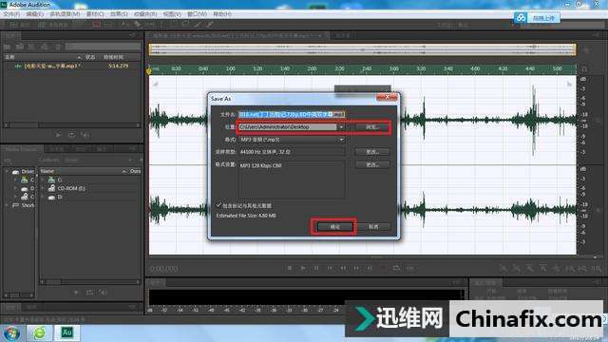Click the 取消 (Cancel) button in the Save As dialog
Viewport: 608px width, 342px height.
coord(373,227)
